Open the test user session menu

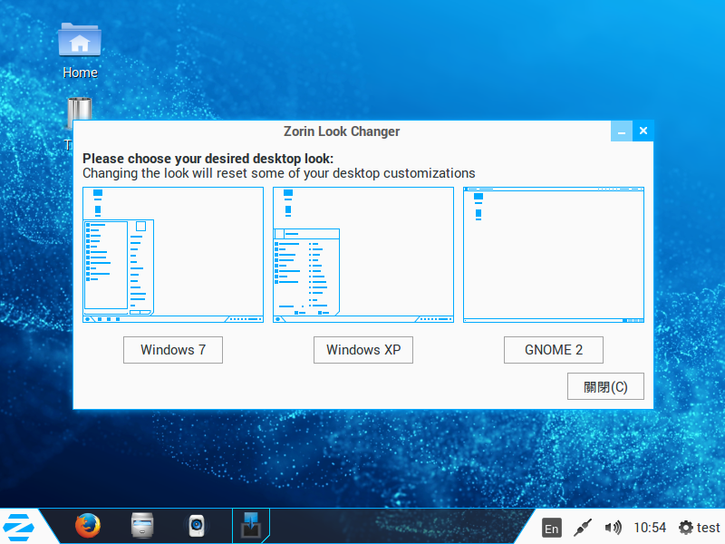[x=699, y=528]
